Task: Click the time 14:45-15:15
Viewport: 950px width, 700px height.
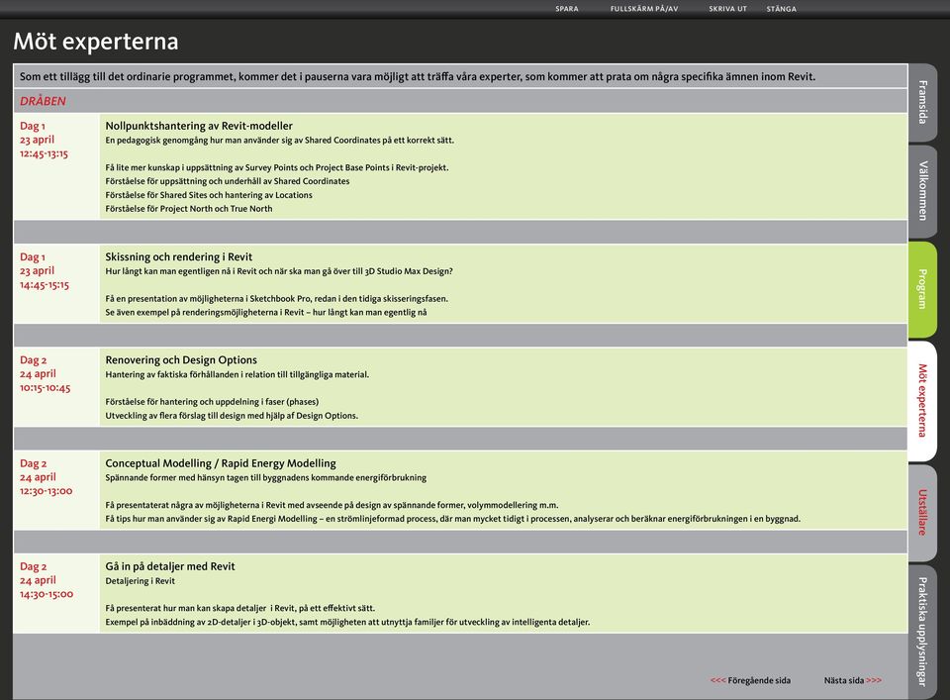Action: (x=45, y=285)
